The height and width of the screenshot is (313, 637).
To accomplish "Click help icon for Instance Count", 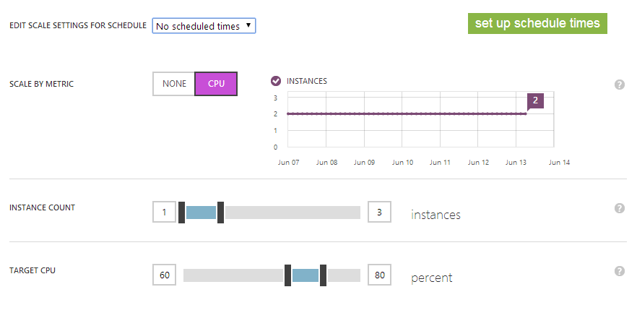I will [619, 208].
